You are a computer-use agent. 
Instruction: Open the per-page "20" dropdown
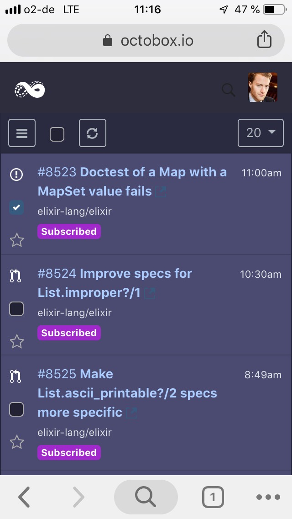pos(261,133)
